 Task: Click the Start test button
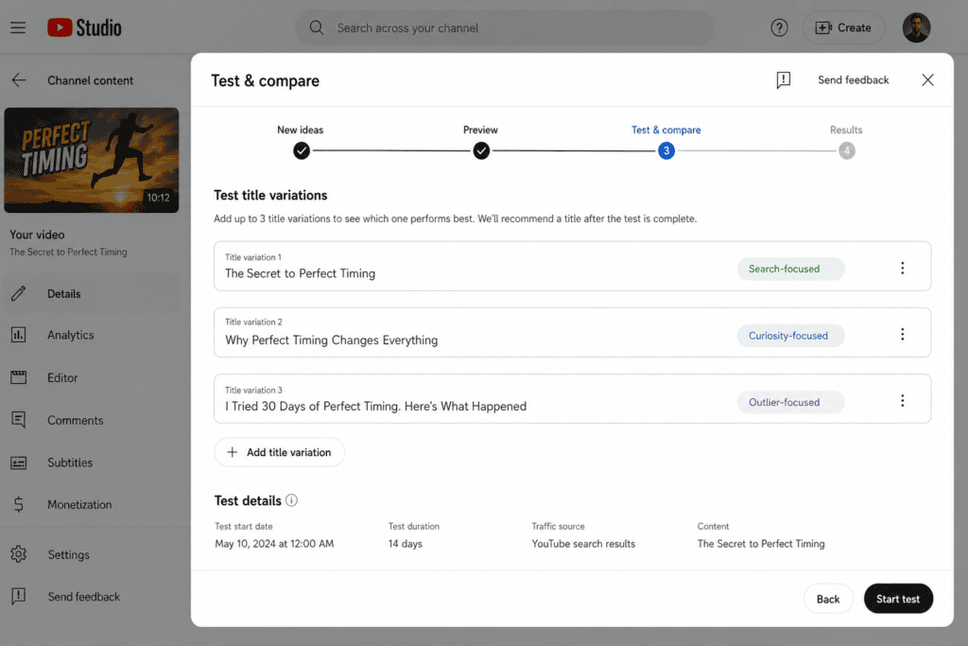tap(898, 599)
